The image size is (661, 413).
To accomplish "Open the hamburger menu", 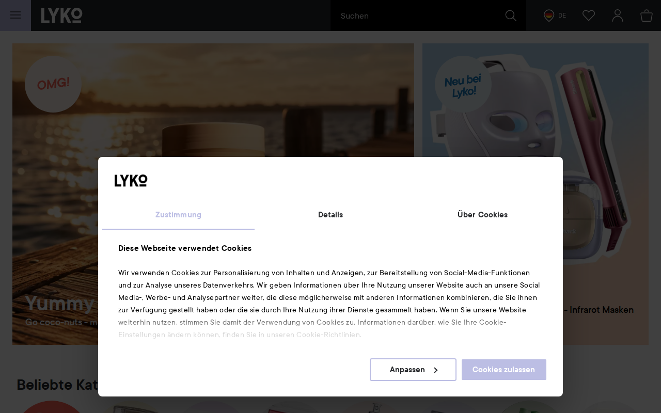I will click(15, 15).
